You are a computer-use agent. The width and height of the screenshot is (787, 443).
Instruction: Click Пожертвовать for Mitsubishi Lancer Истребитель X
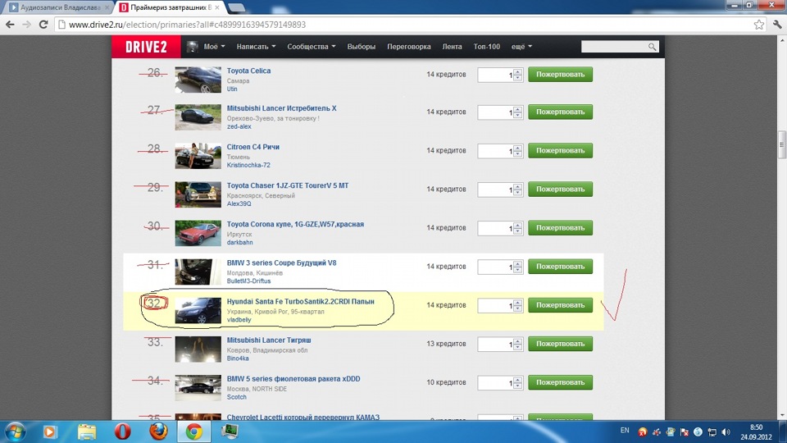pyautogui.click(x=560, y=112)
